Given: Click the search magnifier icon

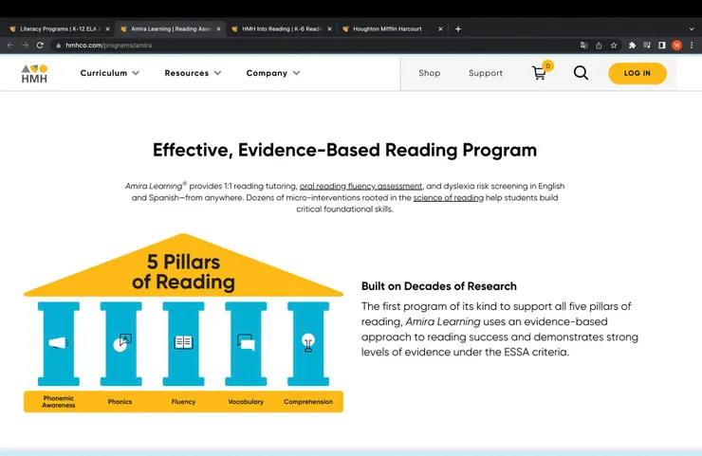Looking at the screenshot, I should tap(581, 73).
